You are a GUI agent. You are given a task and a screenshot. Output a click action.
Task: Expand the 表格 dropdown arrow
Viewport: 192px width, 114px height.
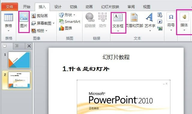[8, 31]
